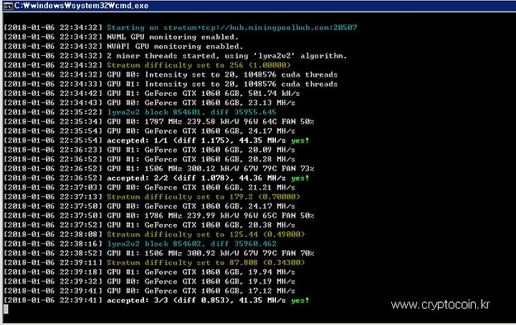Click the GPU #1 line showing 19.94 MH/s
The width and height of the screenshot is (516, 325).
coord(149,272)
